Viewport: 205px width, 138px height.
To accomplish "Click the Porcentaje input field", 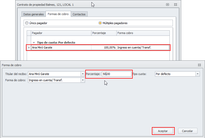I will click(x=116, y=74).
